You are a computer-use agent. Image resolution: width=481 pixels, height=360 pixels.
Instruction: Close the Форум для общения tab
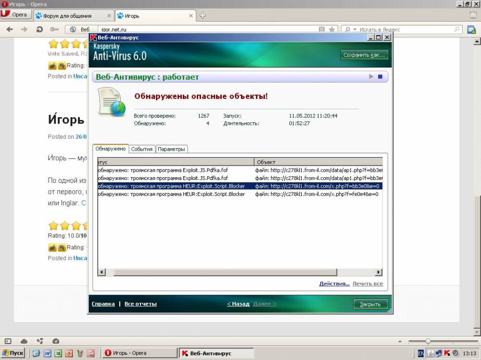point(109,16)
